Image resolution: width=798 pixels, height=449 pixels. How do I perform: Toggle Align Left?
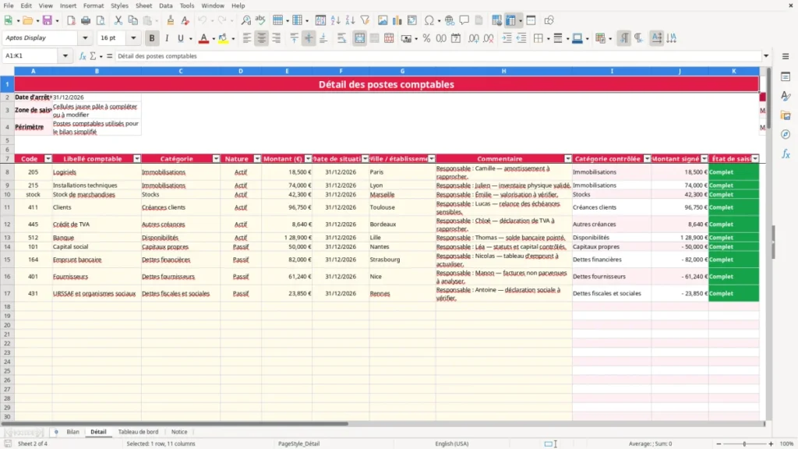pyautogui.click(x=247, y=38)
